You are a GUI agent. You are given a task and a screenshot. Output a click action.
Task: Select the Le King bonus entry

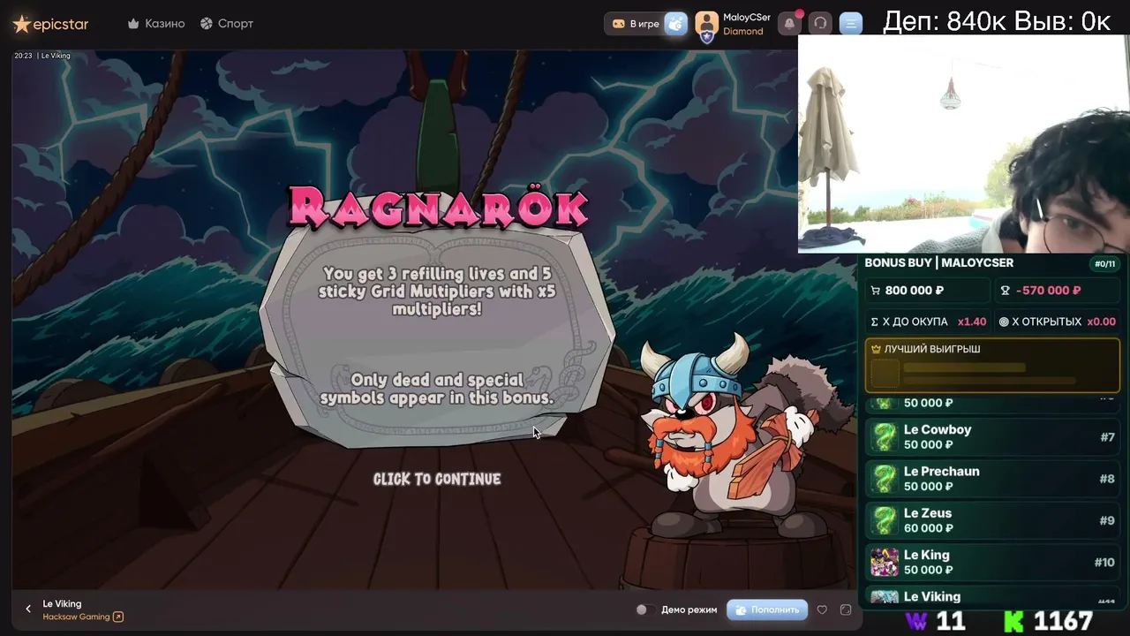pos(992,562)
